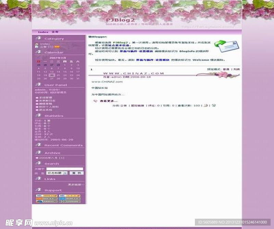Click the Calendar section header icon
Image resolution: width=274 pixels, height=229 pixels.
38,52
